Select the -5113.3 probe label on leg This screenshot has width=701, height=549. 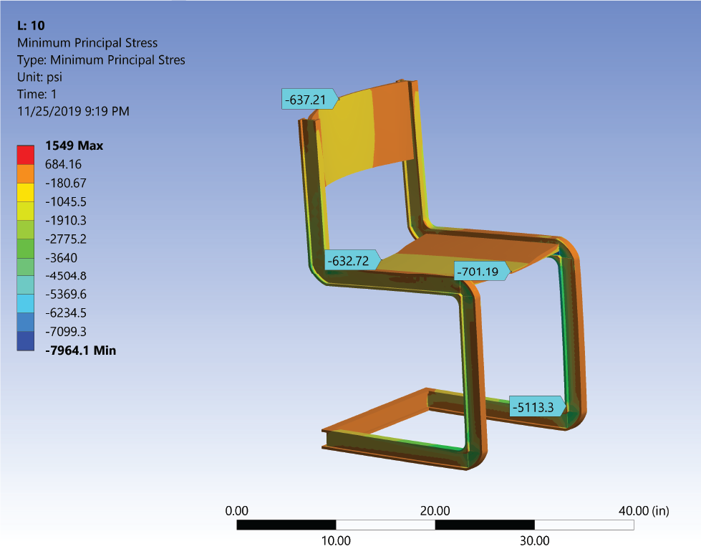pyautogui.click(x=537, y=407)
